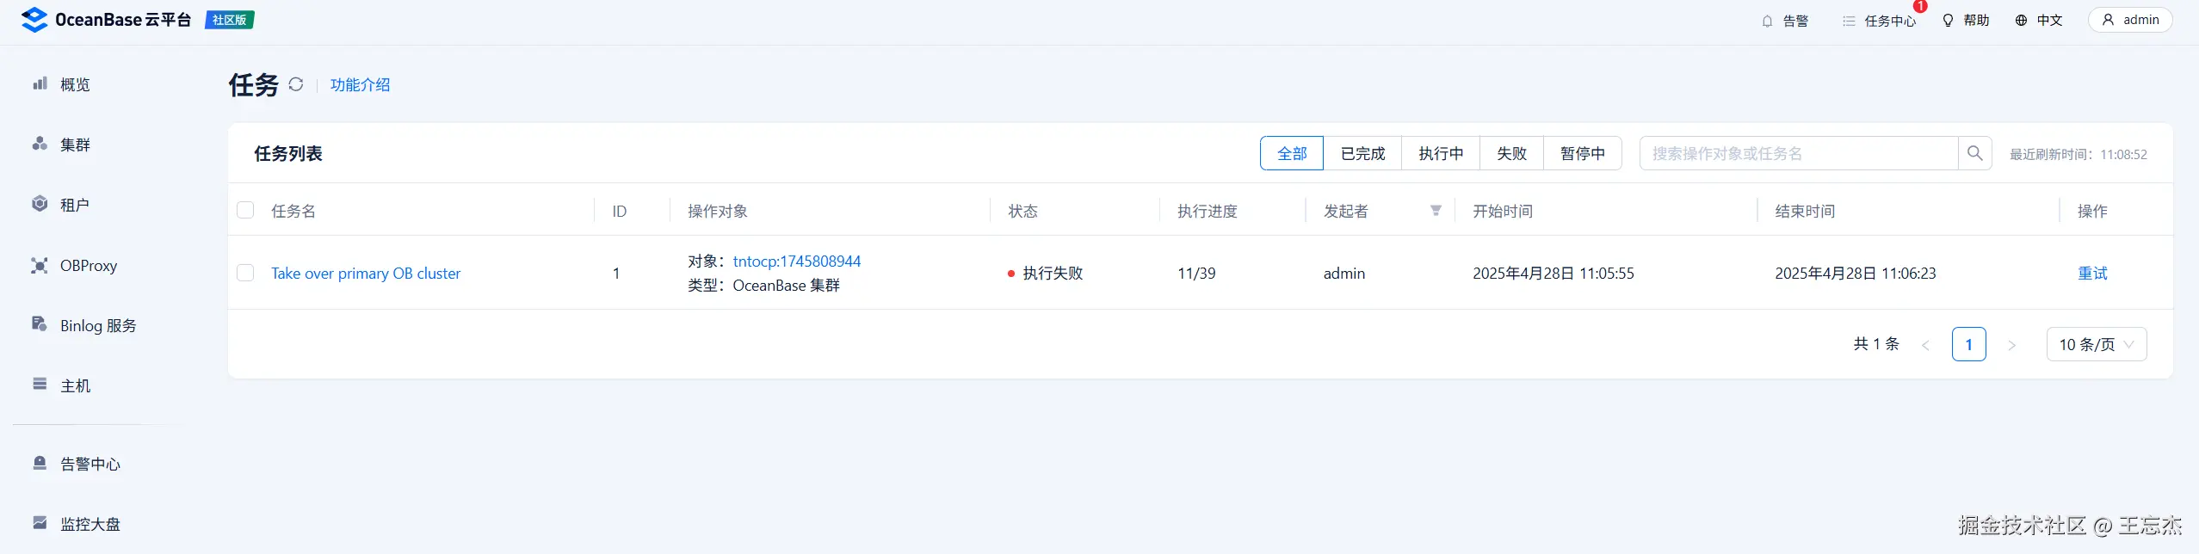Open the 集群 cluster icon in sidebar

click(x=40, y=144)
